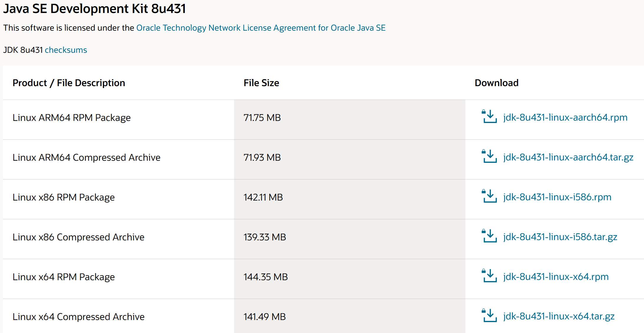
Task: Click the File Size column header
Action: click(x=261, y=83)
